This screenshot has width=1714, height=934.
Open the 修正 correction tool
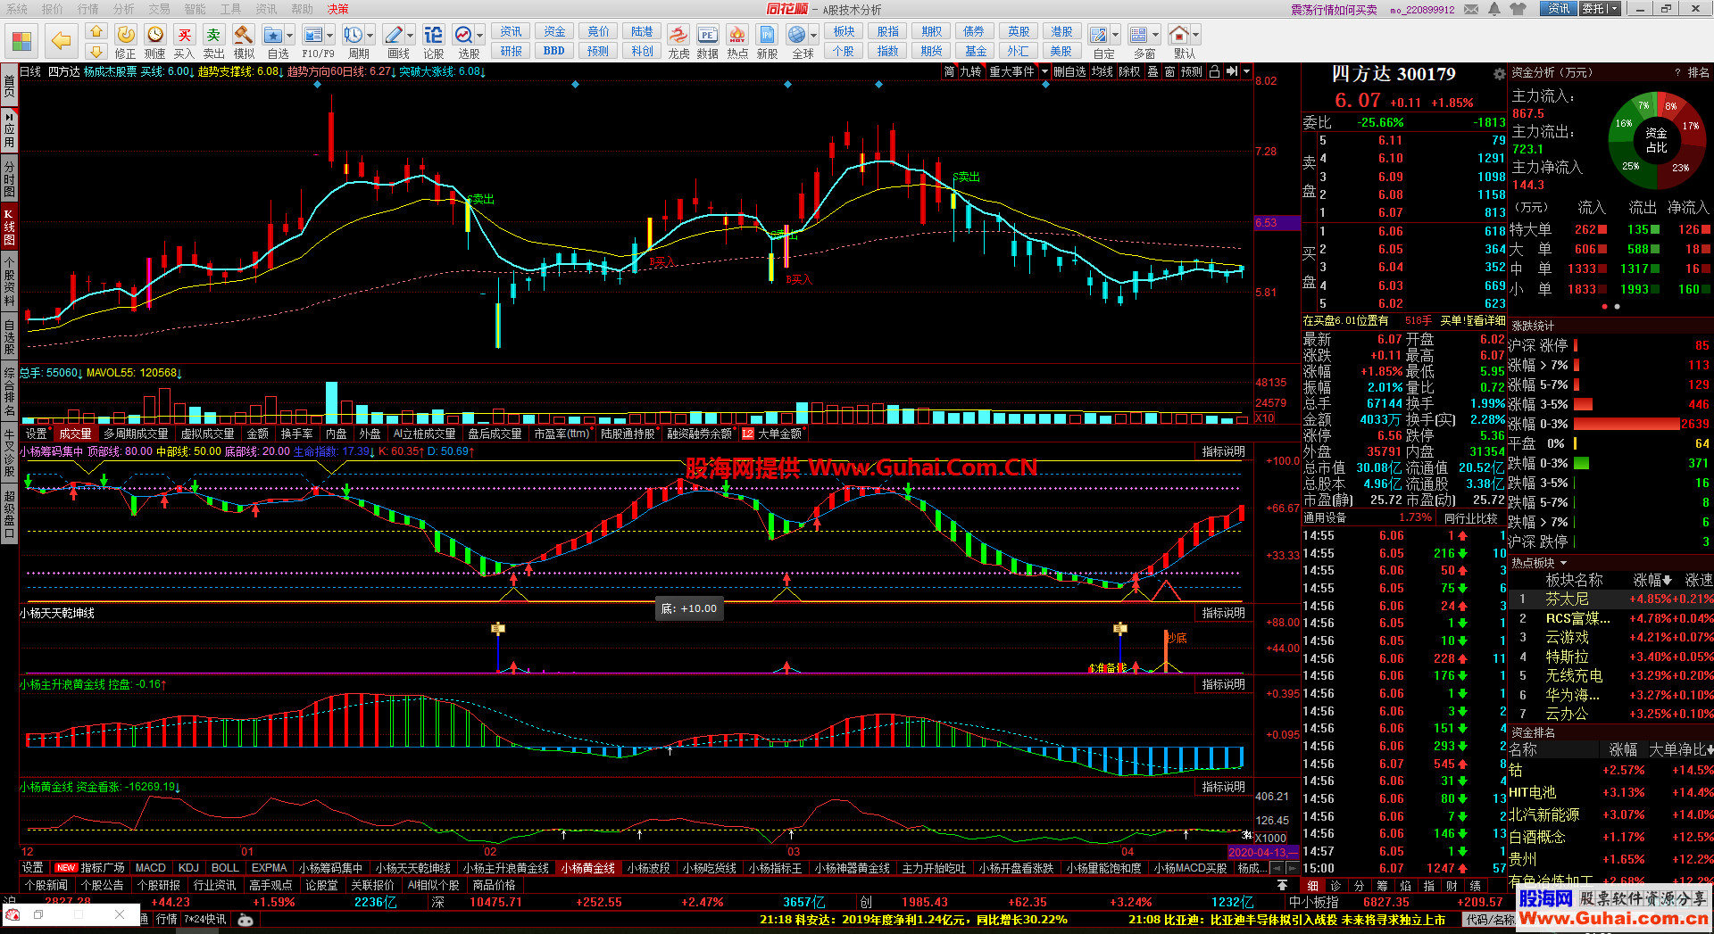coord(126,41)
